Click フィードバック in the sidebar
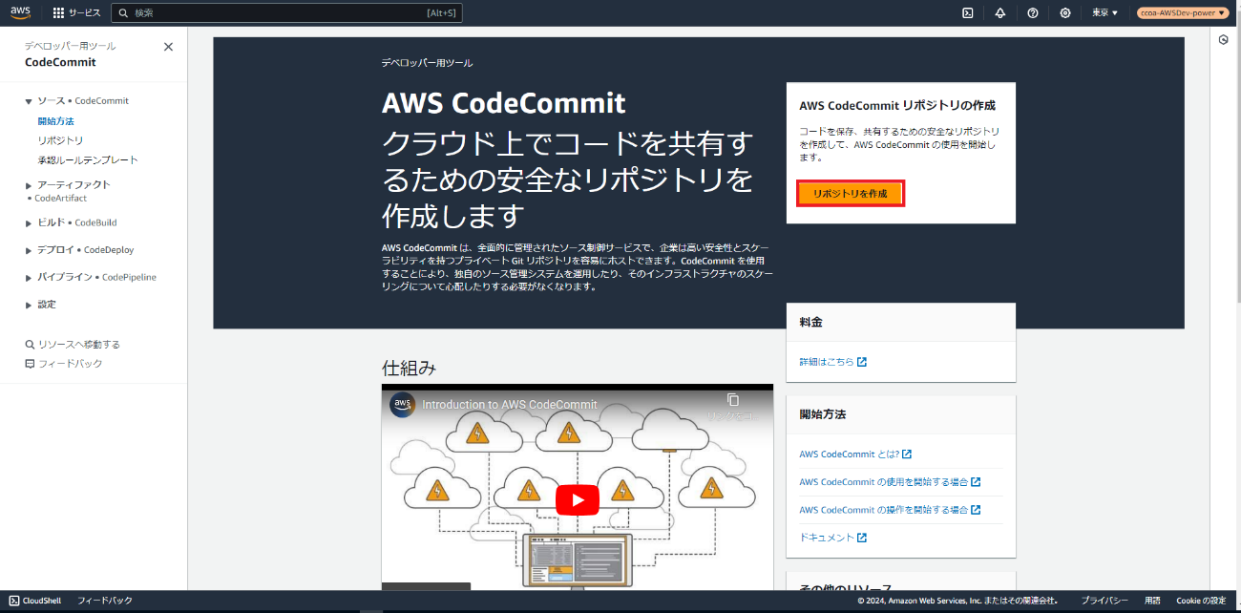This screenshot has height=613, width=1241. (x=70, y=364)
